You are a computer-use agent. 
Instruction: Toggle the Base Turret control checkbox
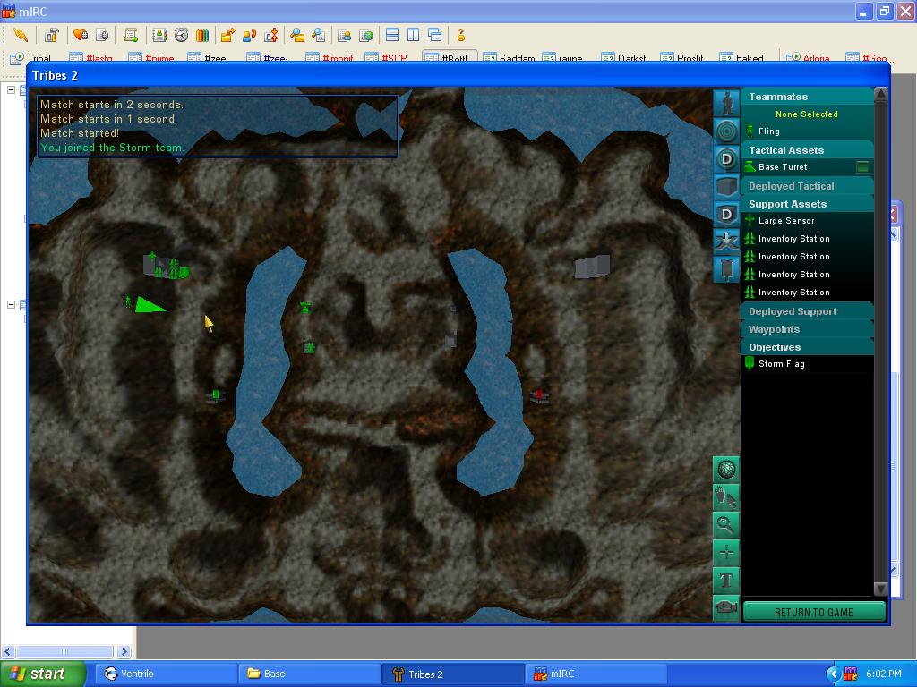[x=862, y=167]
